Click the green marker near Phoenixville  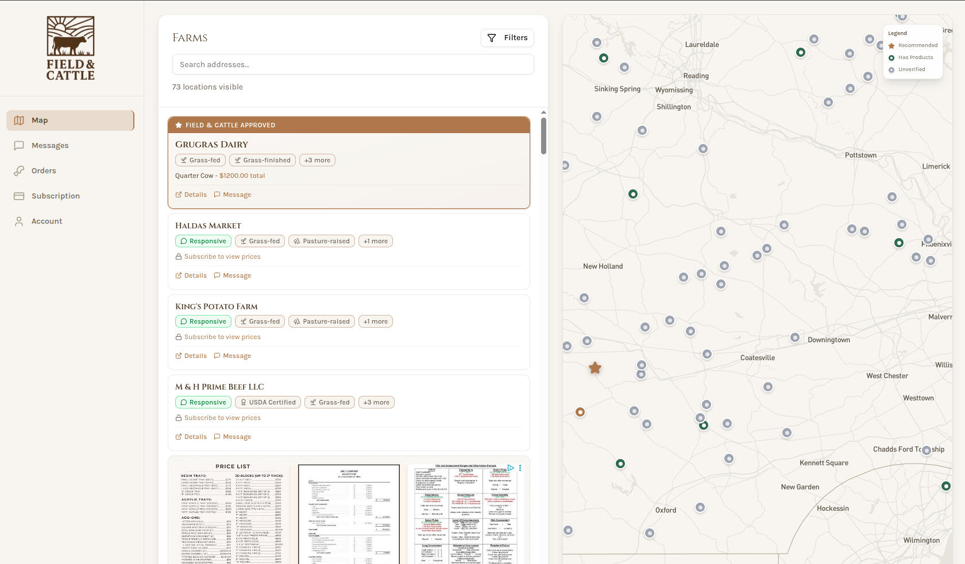click(899, 243)
